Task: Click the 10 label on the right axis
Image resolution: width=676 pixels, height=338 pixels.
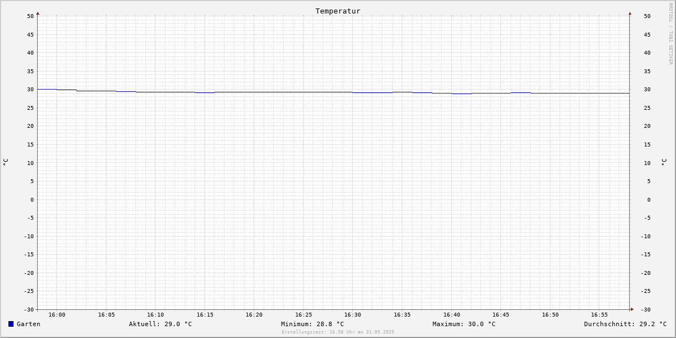Action: pos(647,163)
